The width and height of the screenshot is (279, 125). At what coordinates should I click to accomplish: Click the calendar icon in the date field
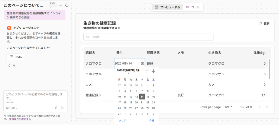point(142,63)
